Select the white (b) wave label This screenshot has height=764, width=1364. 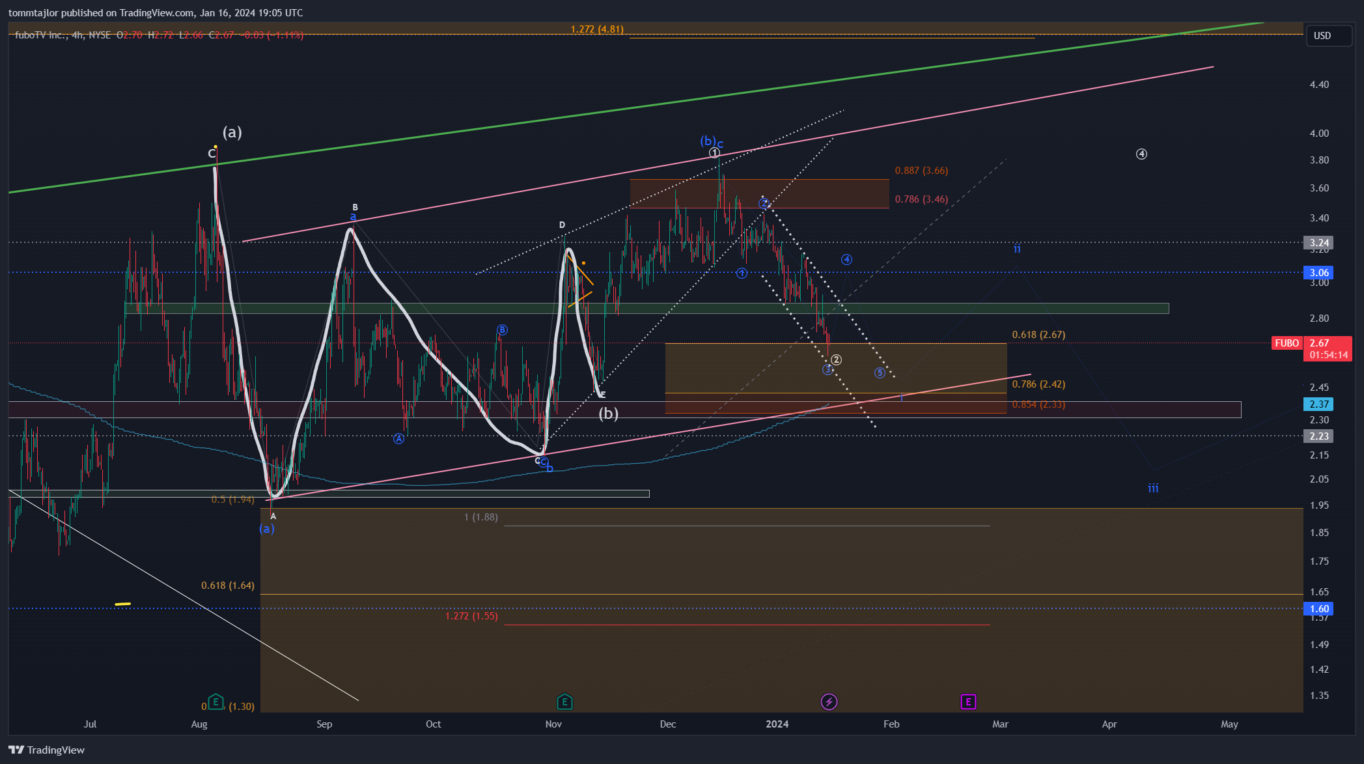[x=608, y=413]
